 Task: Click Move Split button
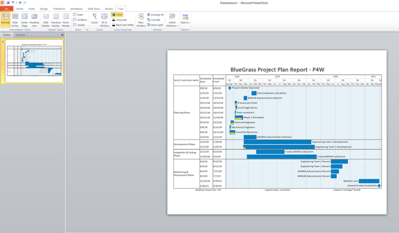click(155, 25)
